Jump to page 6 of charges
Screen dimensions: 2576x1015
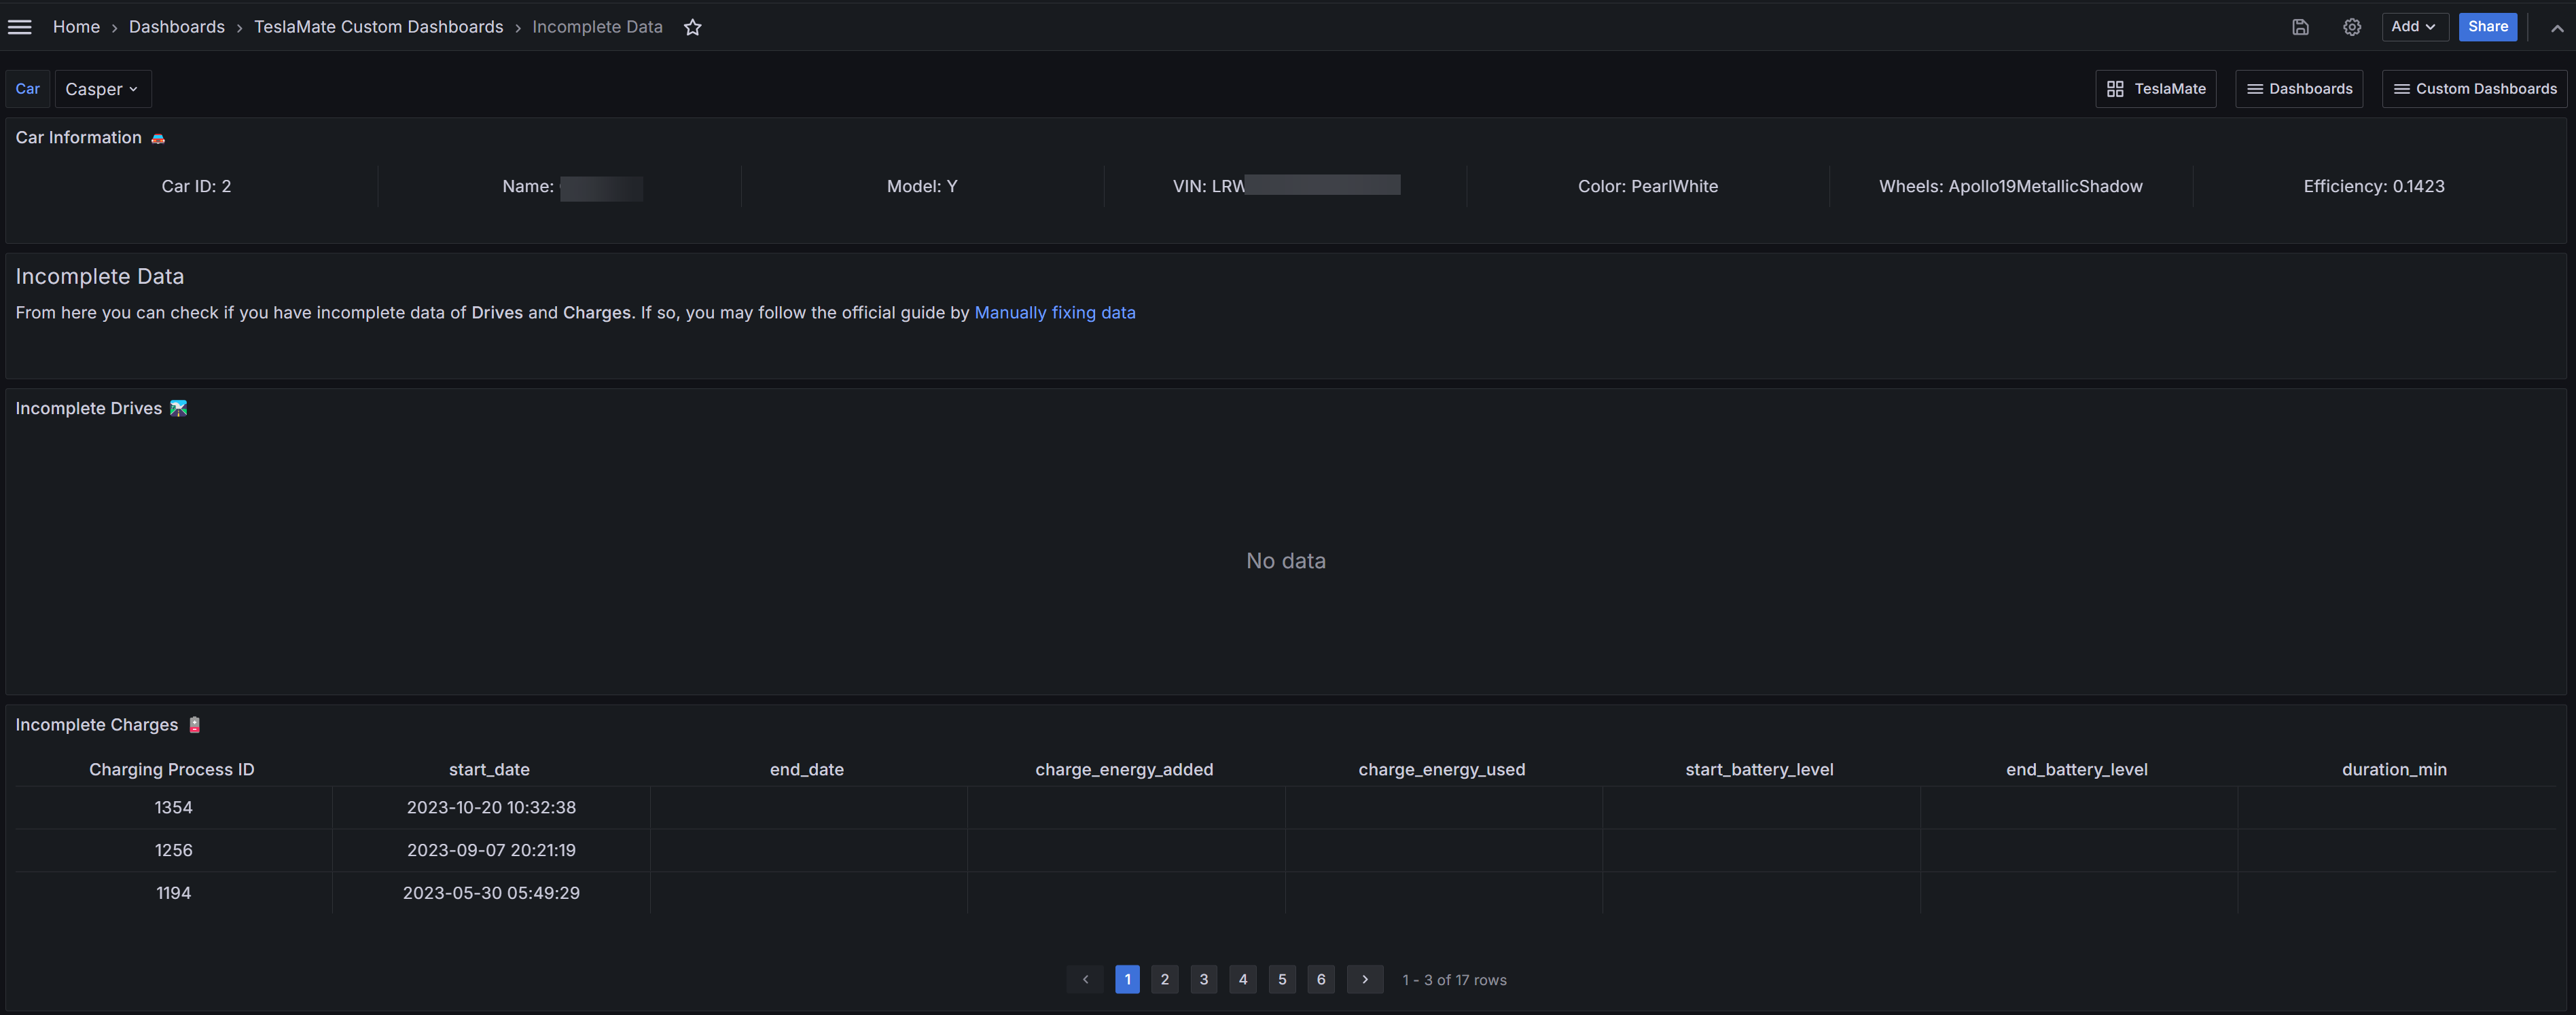tap(1320, 979)
